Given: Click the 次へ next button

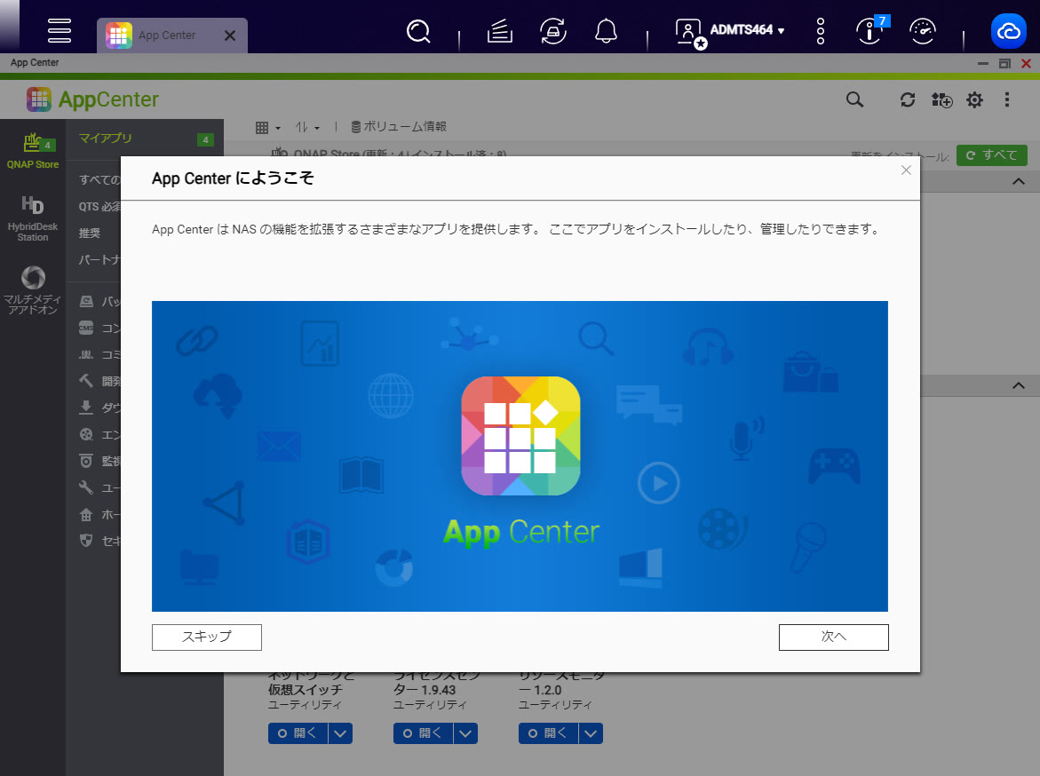Looking at the screenshot, I should [834, 637].
